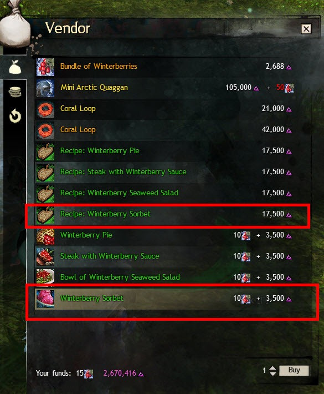Decrease purchase quantity with down arrow
Screen dimensions: 324x394
pos(272,373)
